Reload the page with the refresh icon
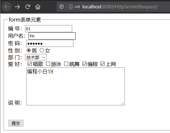 pyautogui.click(x=28, y=7)
